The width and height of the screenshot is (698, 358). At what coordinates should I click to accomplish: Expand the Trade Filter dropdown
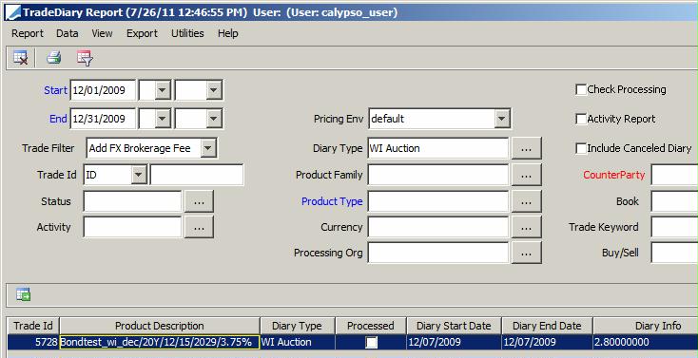click(208, 148)
